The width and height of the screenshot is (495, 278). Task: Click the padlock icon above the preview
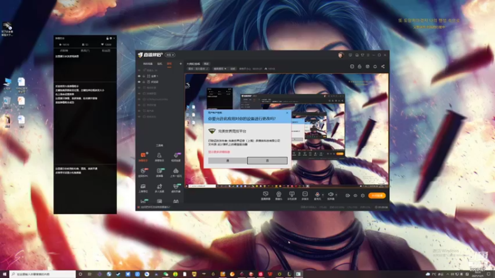(359, 67)
